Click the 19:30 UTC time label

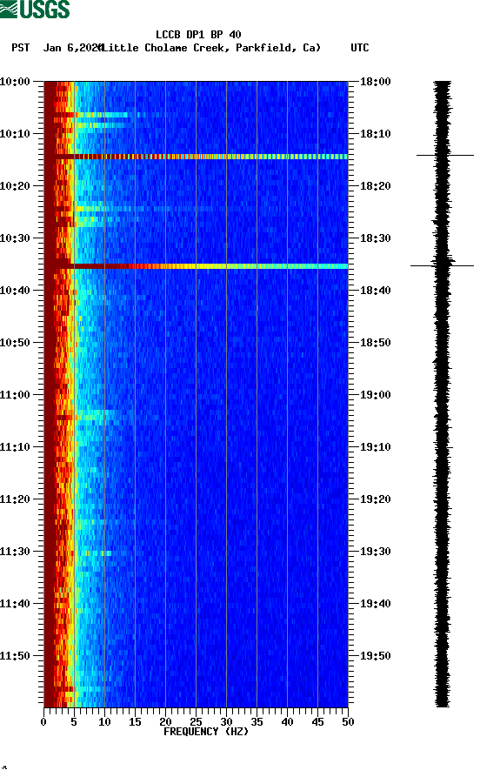375,552
